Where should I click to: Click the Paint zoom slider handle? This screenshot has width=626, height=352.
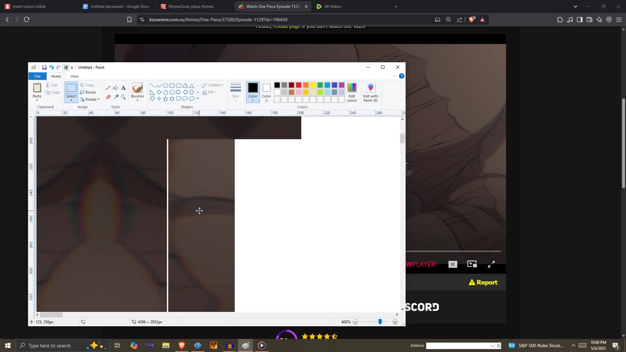[380, 322]
